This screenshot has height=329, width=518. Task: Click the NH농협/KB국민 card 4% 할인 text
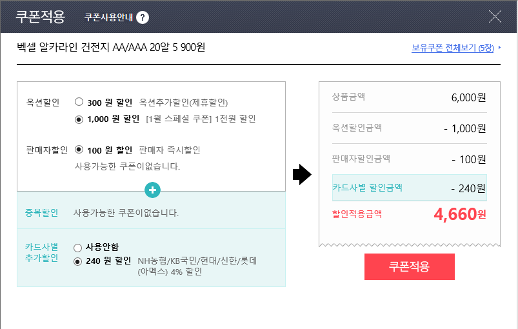point(197,266)
